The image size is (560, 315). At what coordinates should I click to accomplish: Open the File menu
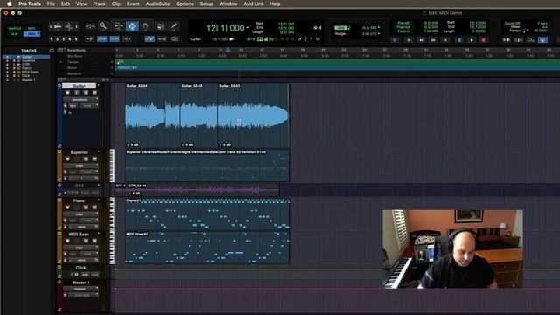click(51, 3)
